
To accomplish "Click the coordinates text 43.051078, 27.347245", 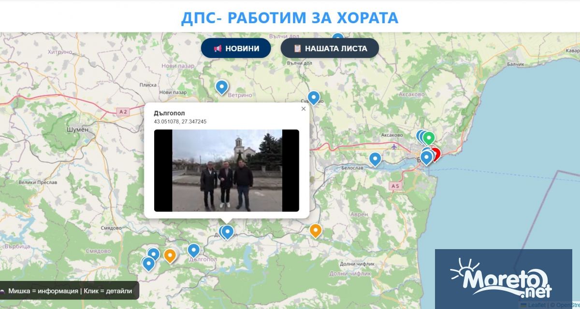I will pyautogui.click(x=180, y=122).
